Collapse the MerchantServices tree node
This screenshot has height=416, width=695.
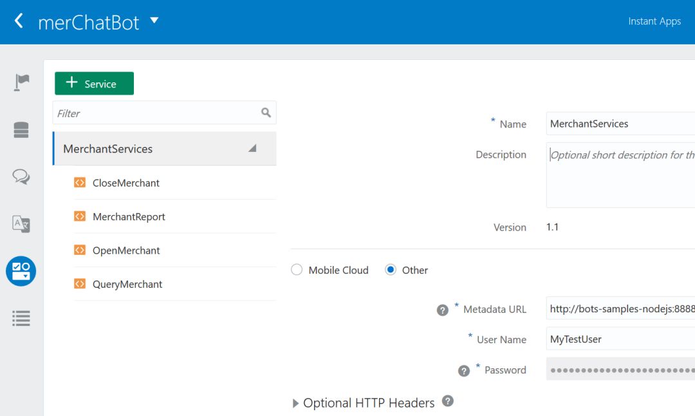click(252, 149)
